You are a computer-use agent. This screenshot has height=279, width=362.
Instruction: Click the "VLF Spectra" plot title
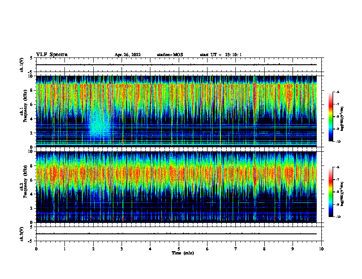point(52,55)
